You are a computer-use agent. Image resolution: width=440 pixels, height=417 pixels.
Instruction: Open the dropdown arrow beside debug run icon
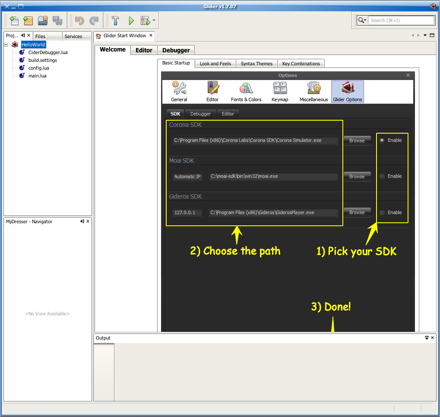click(154, 20)
